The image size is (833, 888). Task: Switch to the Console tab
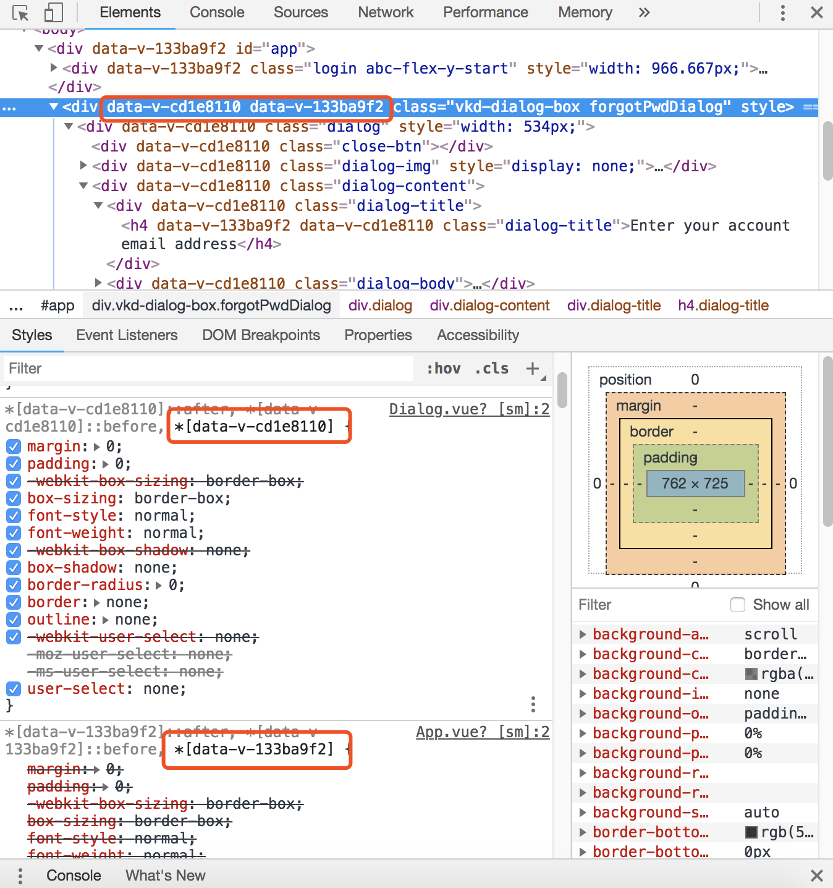[217, 12]
